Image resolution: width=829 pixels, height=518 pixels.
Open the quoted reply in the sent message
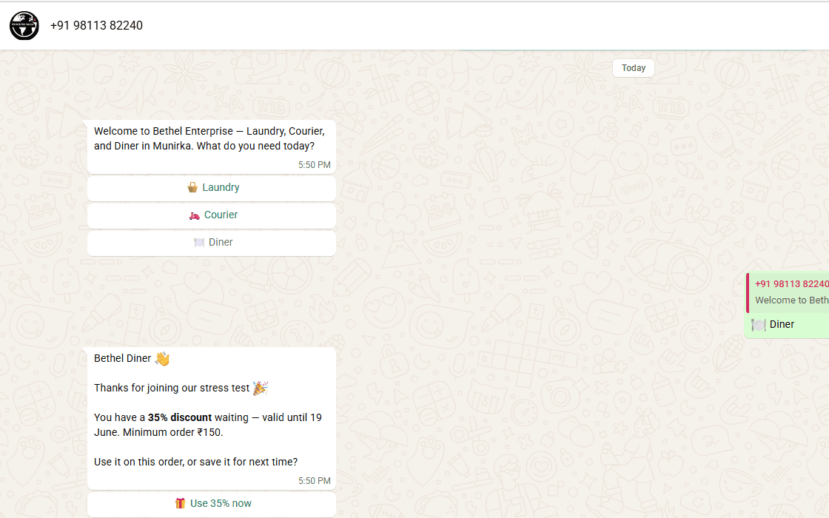(x=788, y=292)
